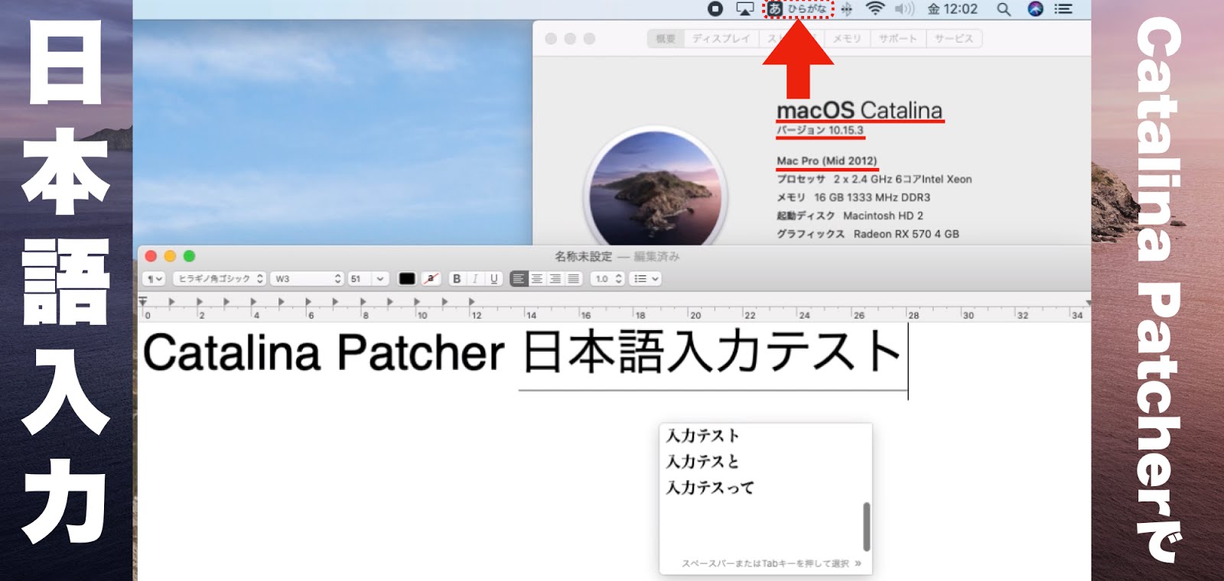This screenshot has width=1224, height=581.
Task: Open the black text color swatch
Action: point(407,279)
